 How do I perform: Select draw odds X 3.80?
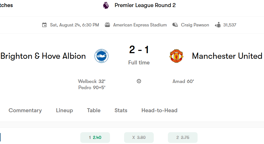coord(139,138)
